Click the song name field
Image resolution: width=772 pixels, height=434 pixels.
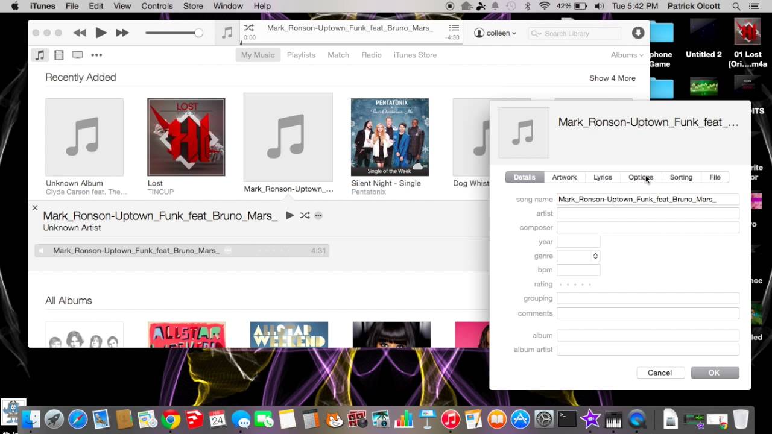pos(648,199)
